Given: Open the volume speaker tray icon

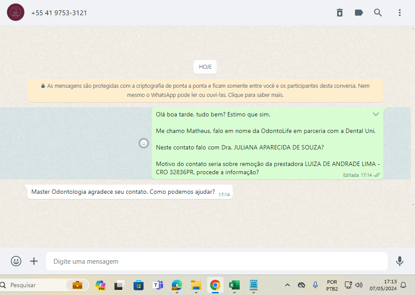Looking at the screenshot, I should tap(359, 285).
